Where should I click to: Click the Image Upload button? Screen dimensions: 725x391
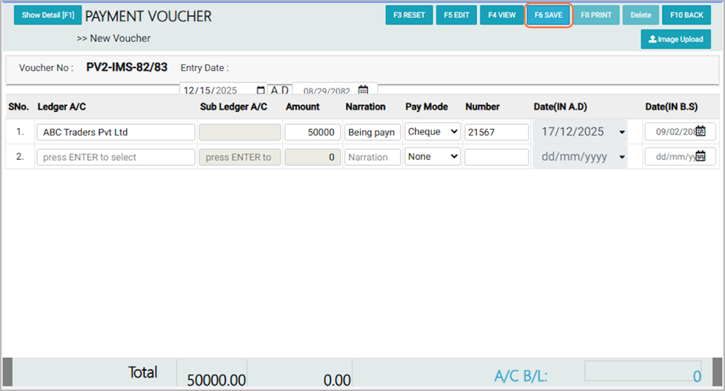675,39
